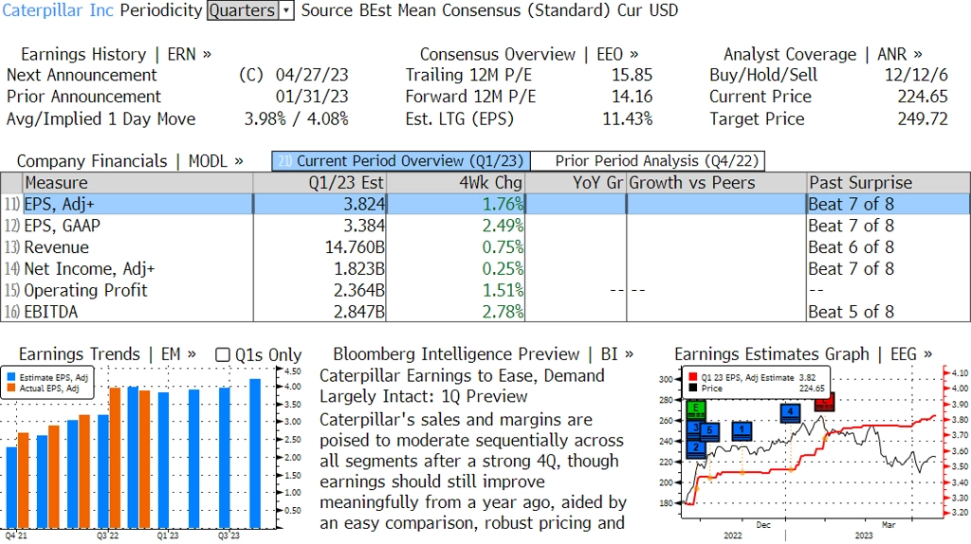Open Earnings History ERN link
The width and height of the screenshot is (971, 544).
(x=116, y=54)
